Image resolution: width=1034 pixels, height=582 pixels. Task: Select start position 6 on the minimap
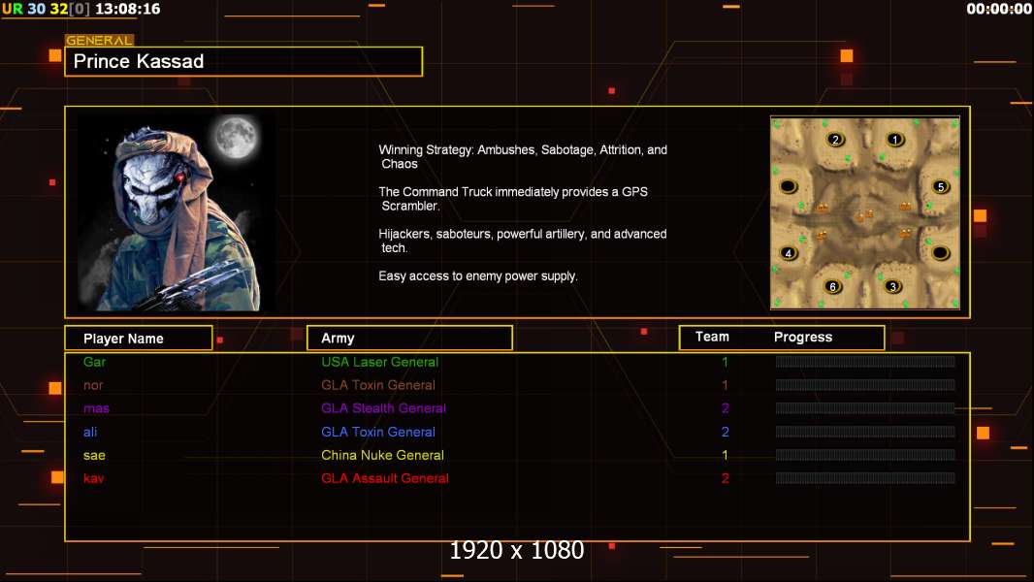(833, 286)
